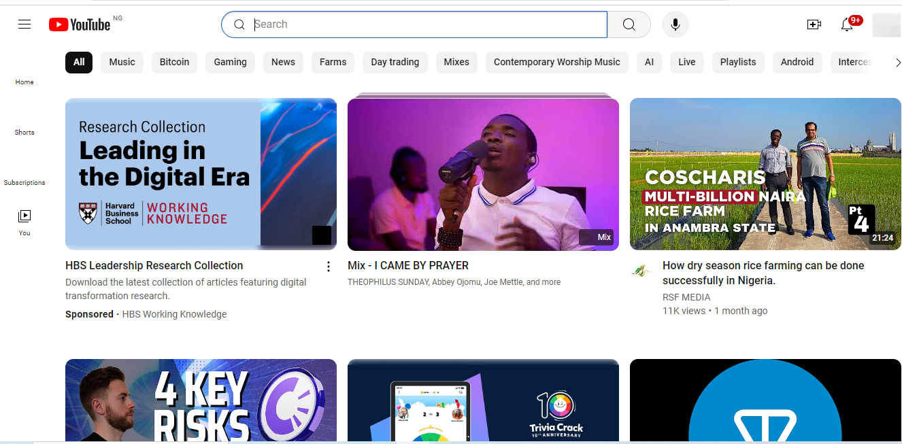The height and width of the screenshot is (444, 902).
Task: Select the Live chip
Action: (x=687, y=62)
